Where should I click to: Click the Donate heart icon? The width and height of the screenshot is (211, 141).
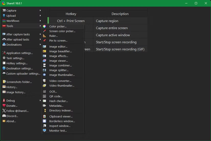[4, 106]
